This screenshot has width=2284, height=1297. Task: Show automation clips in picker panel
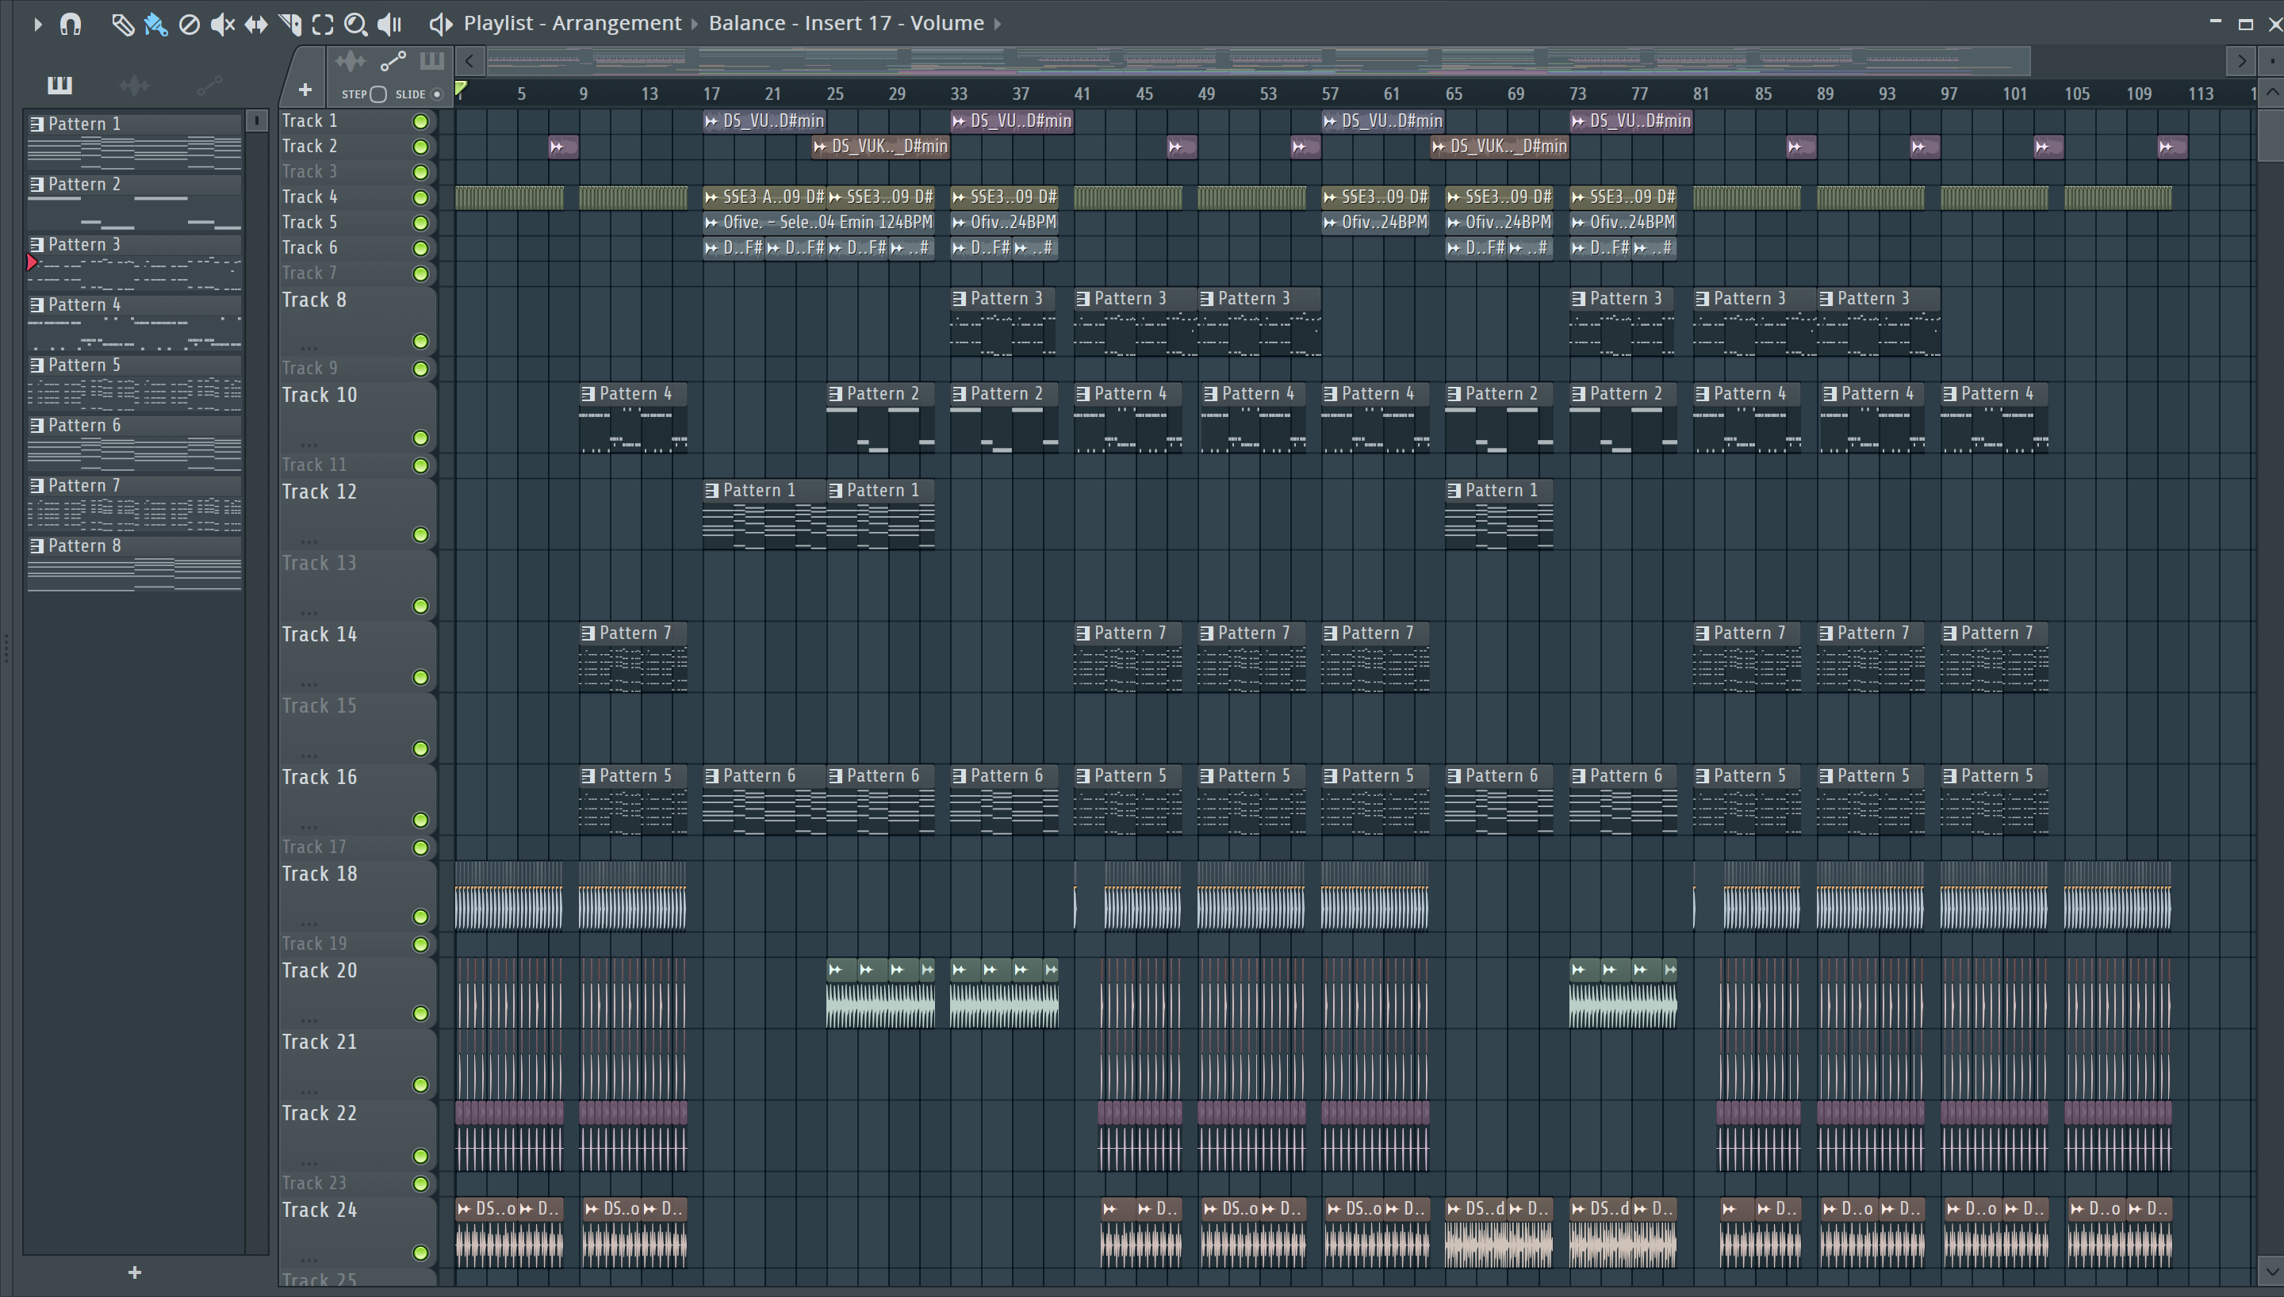pyautogui.click(x=209, y=86)
